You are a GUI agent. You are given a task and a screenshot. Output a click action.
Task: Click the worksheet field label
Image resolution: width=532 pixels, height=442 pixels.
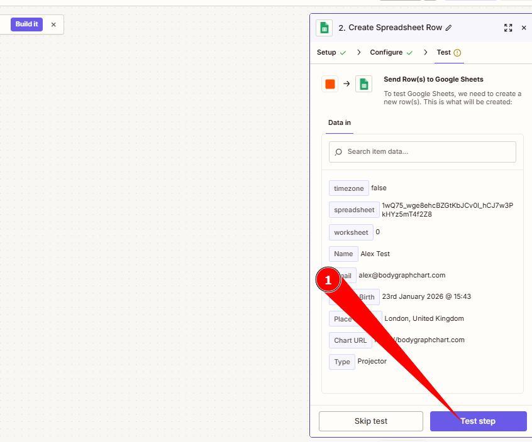(x=351, y=232)
